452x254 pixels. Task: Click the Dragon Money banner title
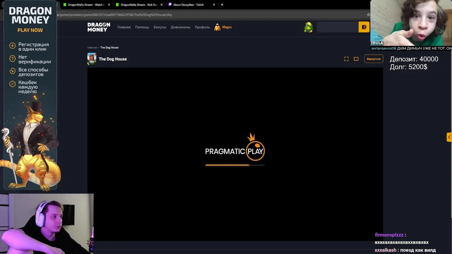click(x=30, y=16)
